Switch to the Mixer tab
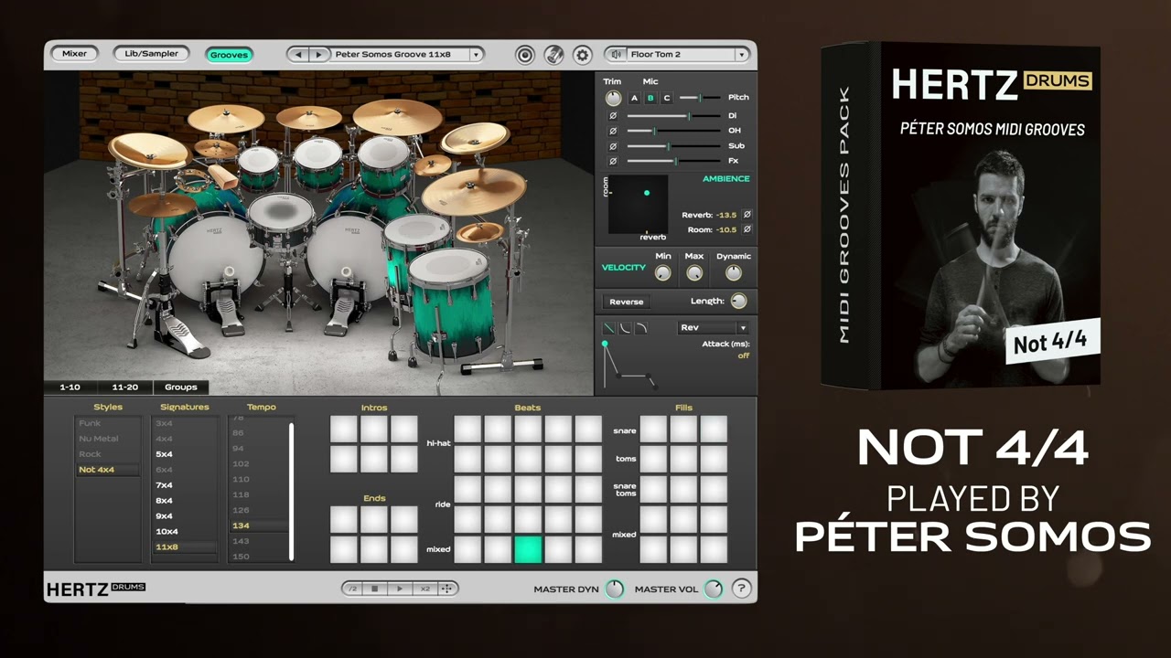The width and height of the screenshot is (1171, 658). [x=75, y=54]
